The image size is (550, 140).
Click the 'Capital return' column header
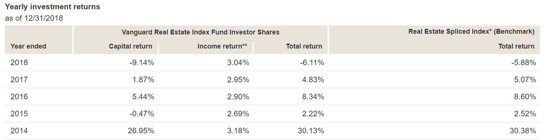pyautogui.click(x=130, y=46)
